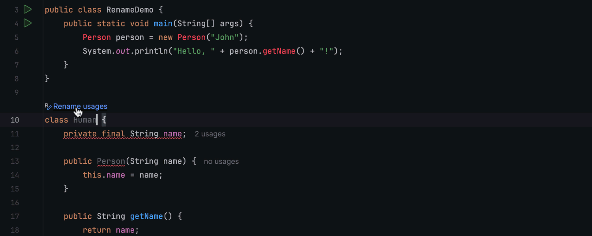Show the 2 usages hint for name field
592x236 pixels.
(x=210, y=134)
